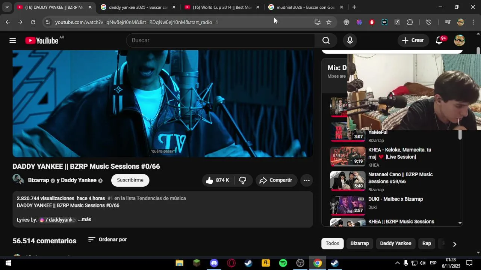Reload the current page
Image resolution: width=481 pixels, height=270 pixels.
(33, 22)
